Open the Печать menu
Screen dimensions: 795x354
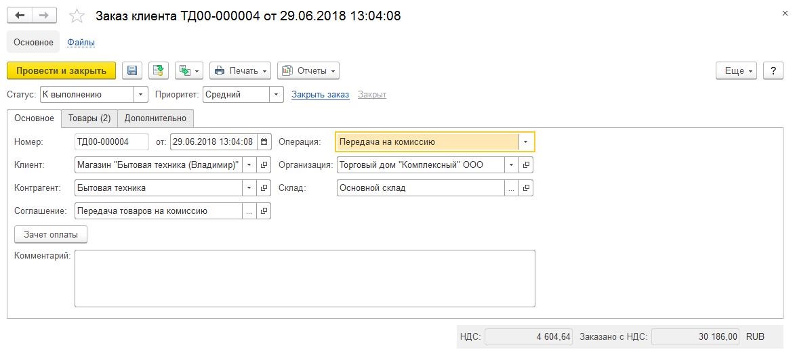click(241, 71)
